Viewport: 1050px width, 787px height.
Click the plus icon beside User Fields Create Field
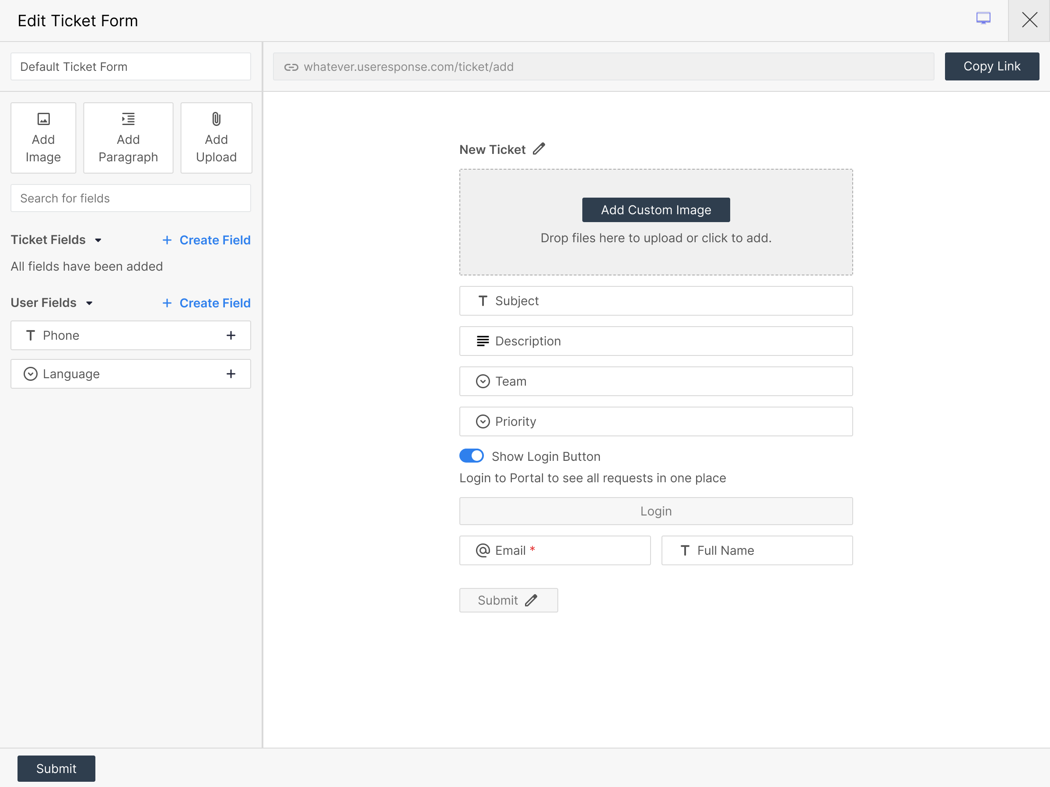(x=167, y=303)
